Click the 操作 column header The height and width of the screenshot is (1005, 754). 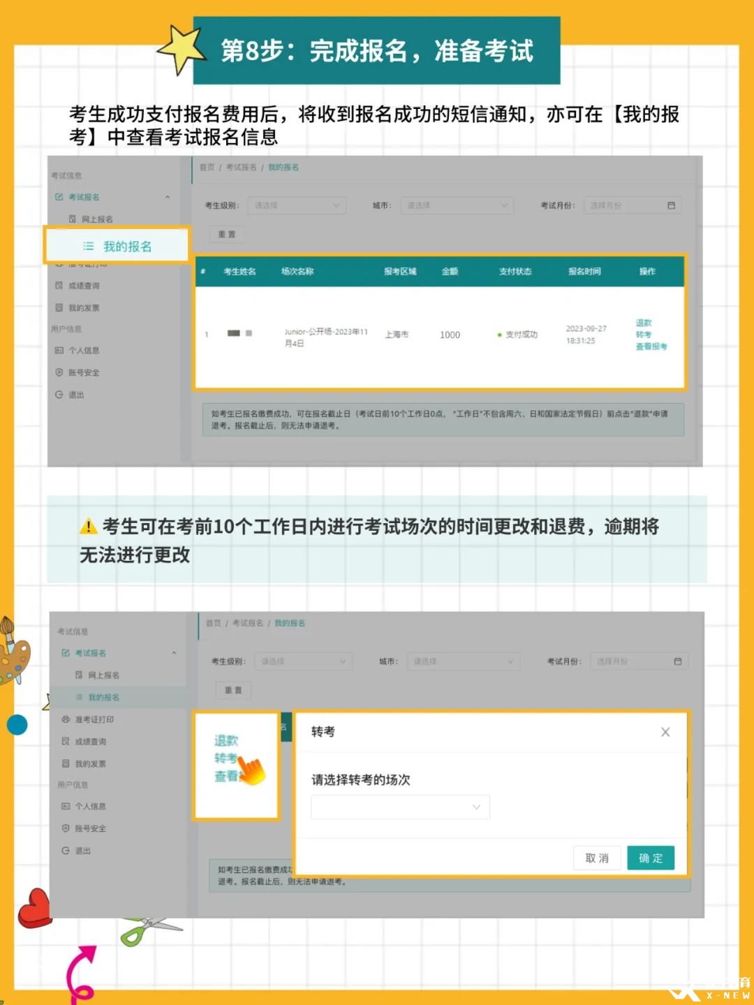pyautogui.click(x=648, y=272)
